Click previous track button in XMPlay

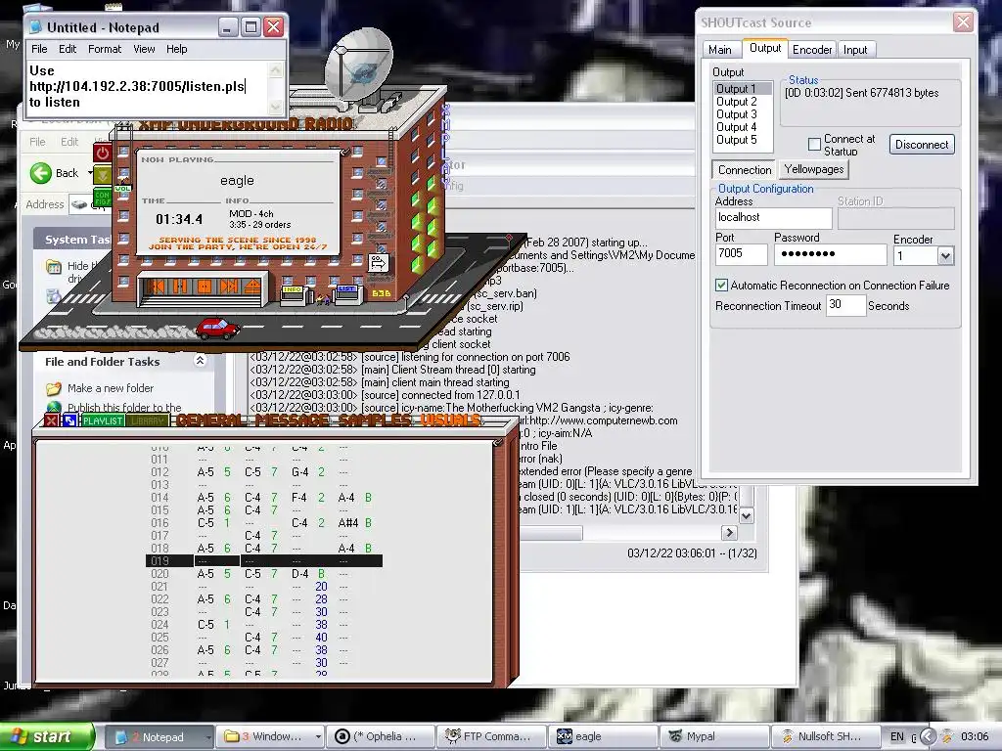point(156,287)
